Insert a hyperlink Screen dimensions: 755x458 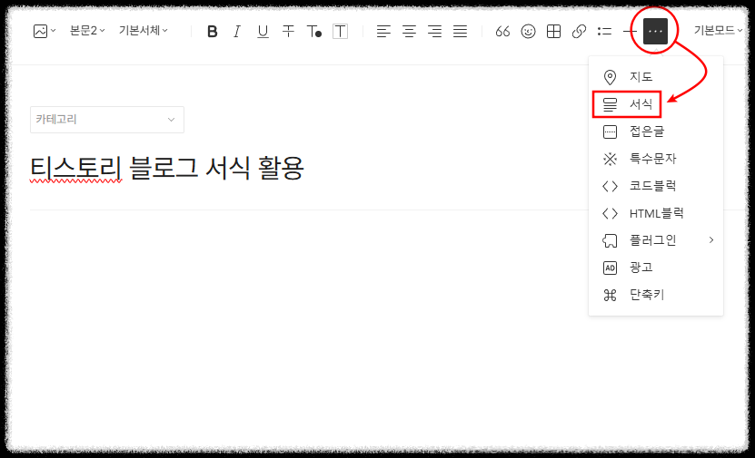(x=580, y=31)
